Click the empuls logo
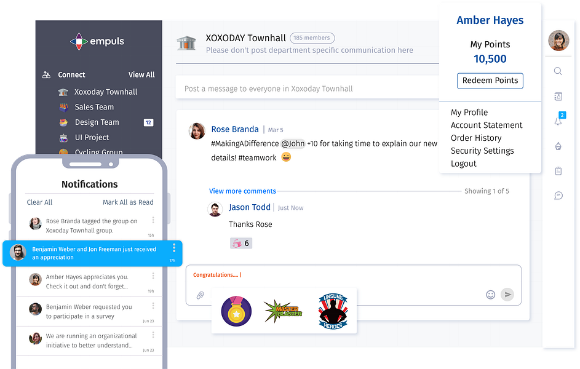The width and height of the screenshot is (580, 369). coord(97,41)
